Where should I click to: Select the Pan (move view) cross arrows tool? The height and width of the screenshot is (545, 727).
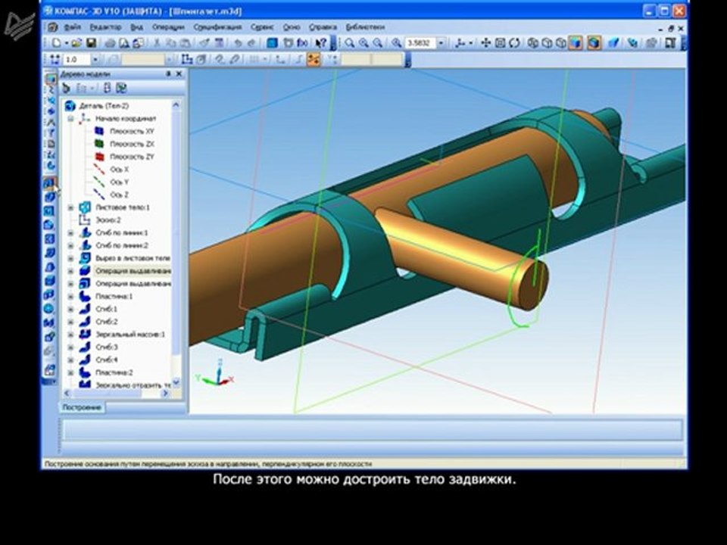485,43
